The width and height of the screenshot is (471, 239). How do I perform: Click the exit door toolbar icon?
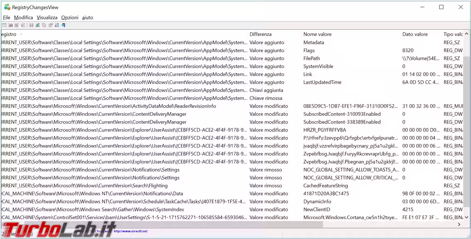63,25
